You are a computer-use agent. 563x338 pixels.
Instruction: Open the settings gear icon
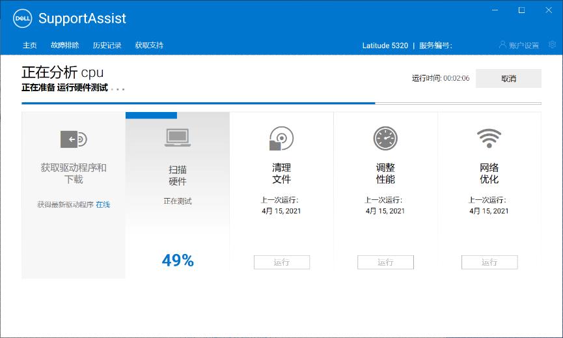point(552,44)
